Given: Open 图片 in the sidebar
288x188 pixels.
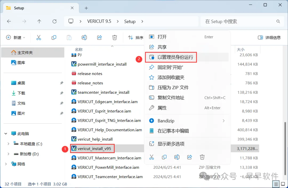Looking at the screenshot, I should coord(33,113).
